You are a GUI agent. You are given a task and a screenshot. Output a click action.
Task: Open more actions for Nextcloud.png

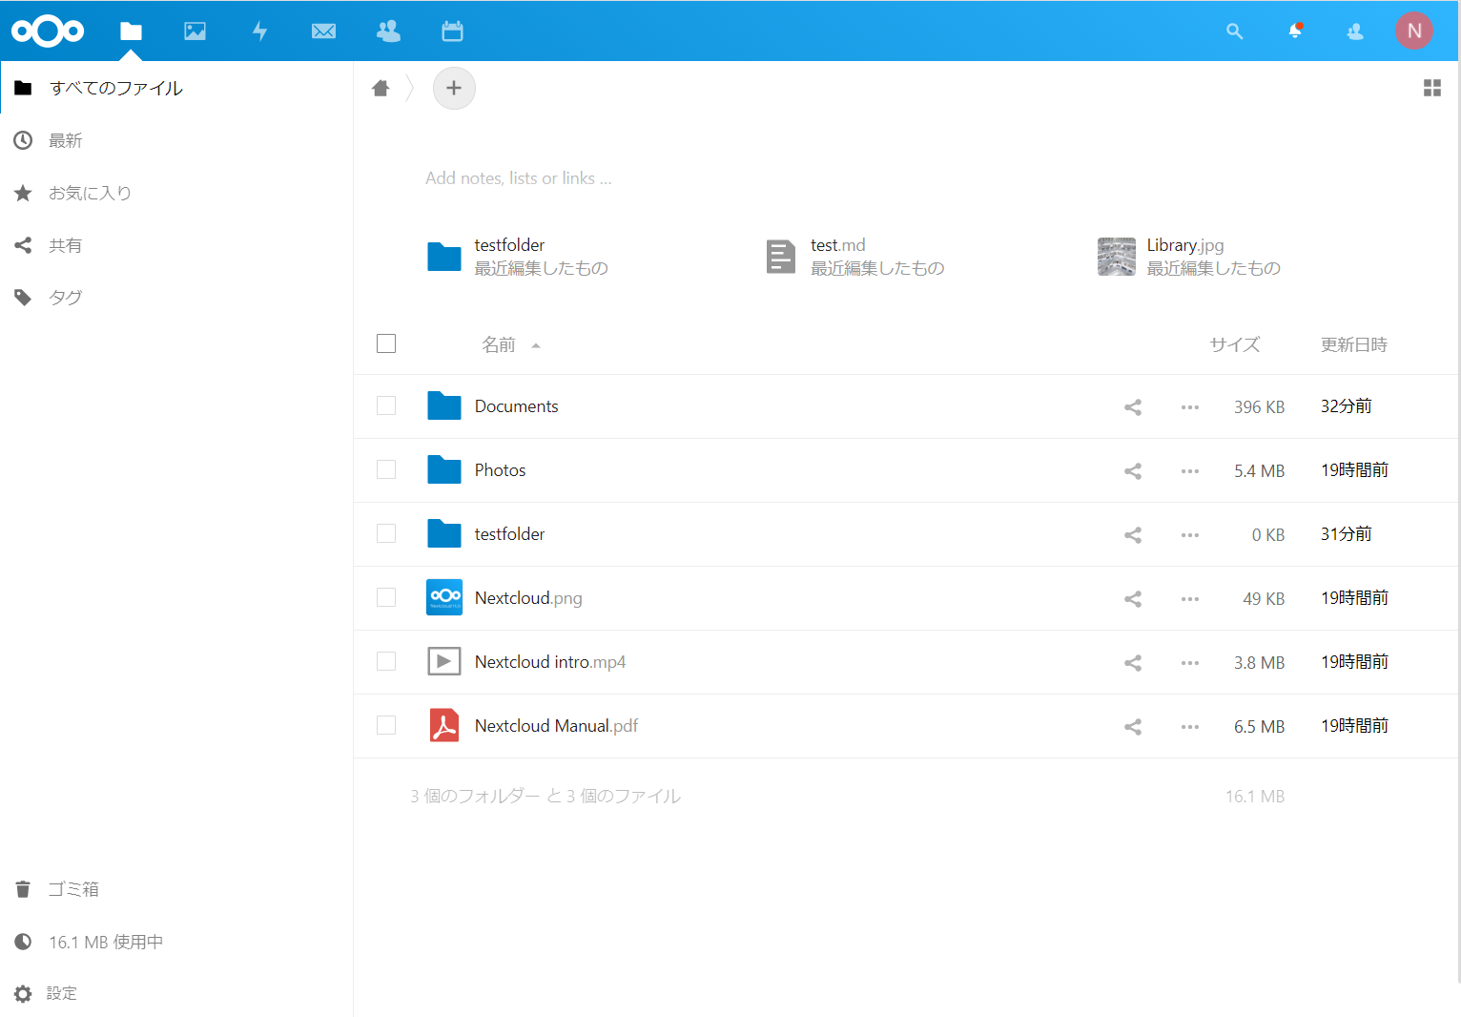point(1190,599)
